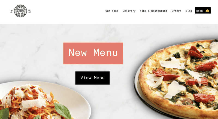Image resolution: width=218 pixels, height=119 pixels.
Task: Go to the Delivery page
Action: [129, 11]
